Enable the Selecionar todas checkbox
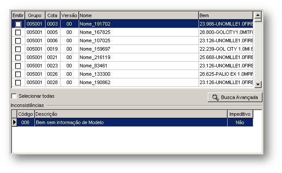This screenshot has height=173, width=282. 14,96
